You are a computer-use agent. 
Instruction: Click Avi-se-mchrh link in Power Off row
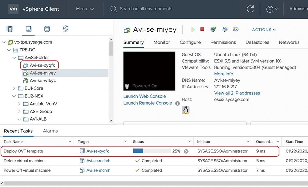click(99, 170)
